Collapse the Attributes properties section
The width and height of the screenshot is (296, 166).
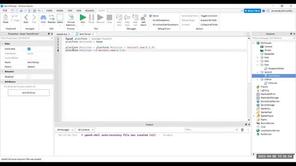coord(2,82)
